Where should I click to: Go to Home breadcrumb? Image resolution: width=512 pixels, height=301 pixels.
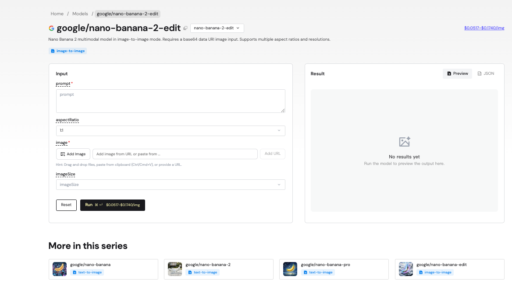[x=57, y=14]
